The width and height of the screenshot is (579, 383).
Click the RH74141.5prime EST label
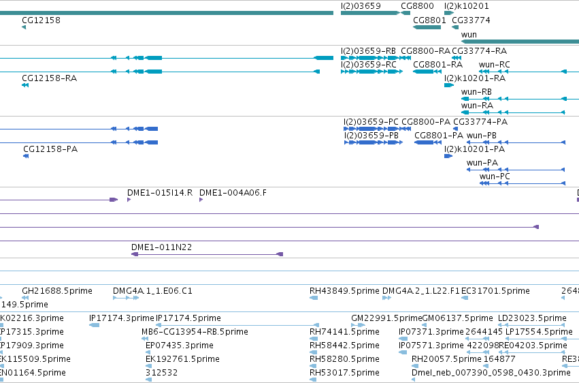(344, 332)
